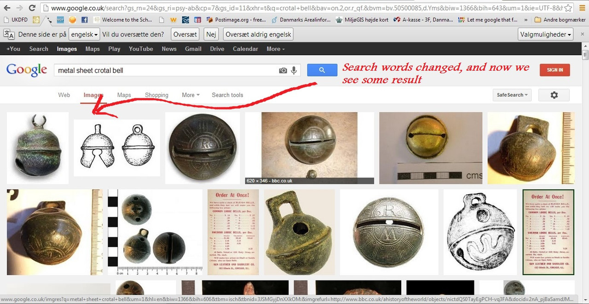The image size is (589, 304).
Task: Open the Postimage.org bookmark
Action: click(236, 20)
